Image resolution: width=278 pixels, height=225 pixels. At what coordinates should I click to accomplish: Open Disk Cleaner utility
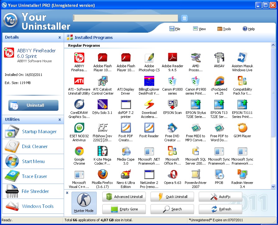click(33, 146)
